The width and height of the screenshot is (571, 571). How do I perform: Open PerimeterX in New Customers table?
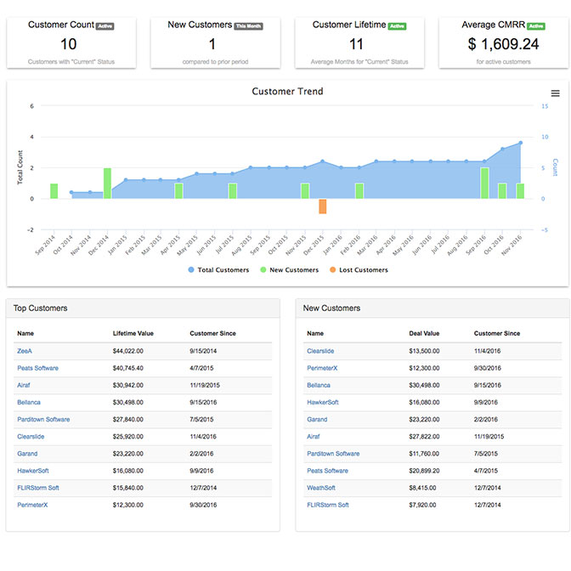pyautogui.click(x=324, y=368)
